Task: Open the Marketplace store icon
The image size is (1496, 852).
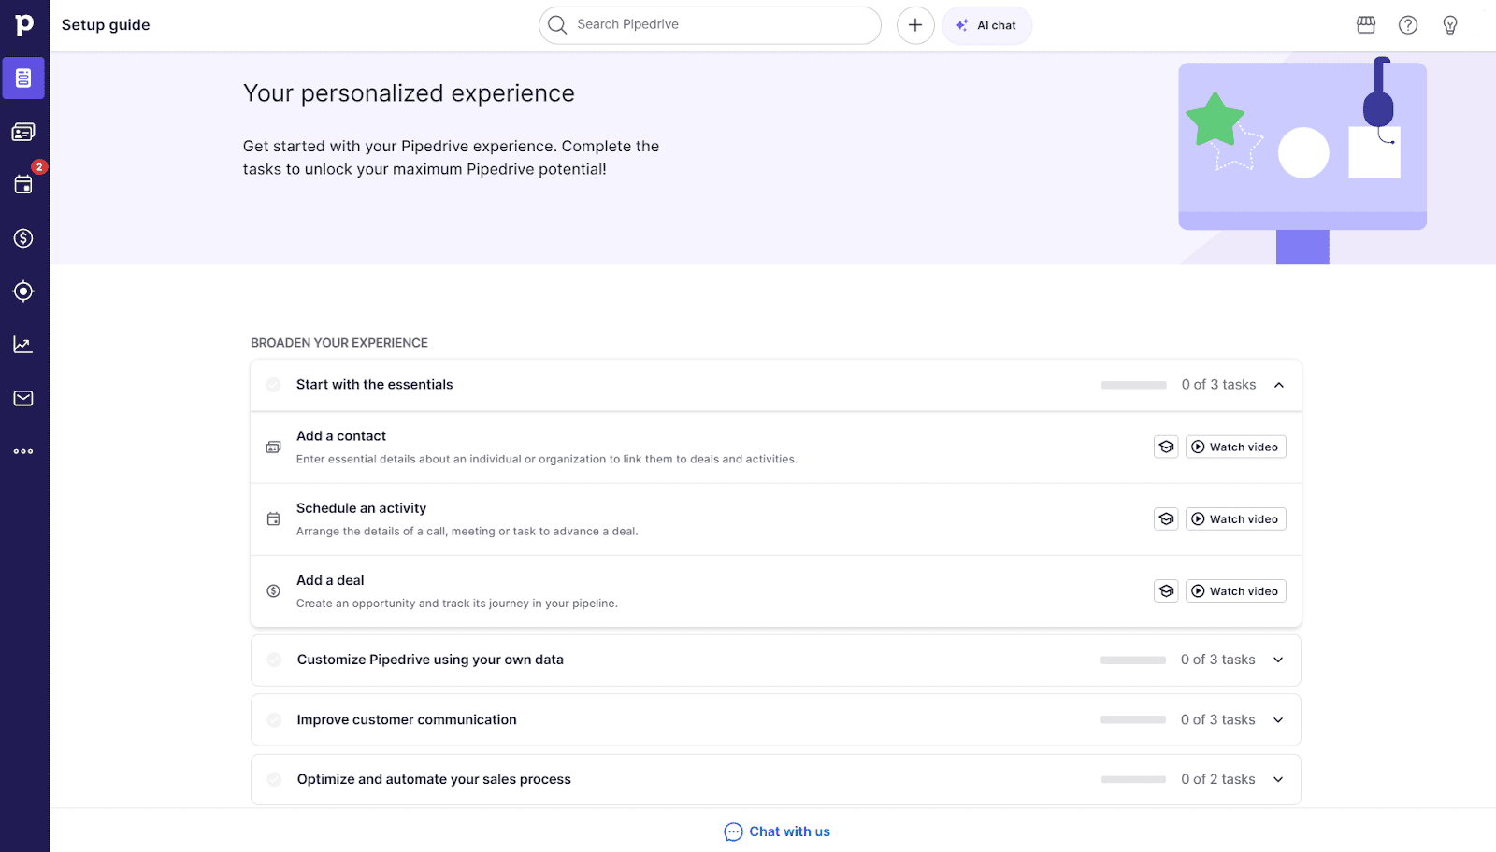Action: tap(1366, 25)
